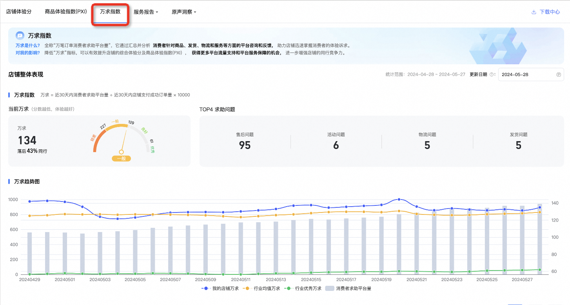Click the 万求趋势图 heading
Screen dimensions: 570x305
[27, 182]
